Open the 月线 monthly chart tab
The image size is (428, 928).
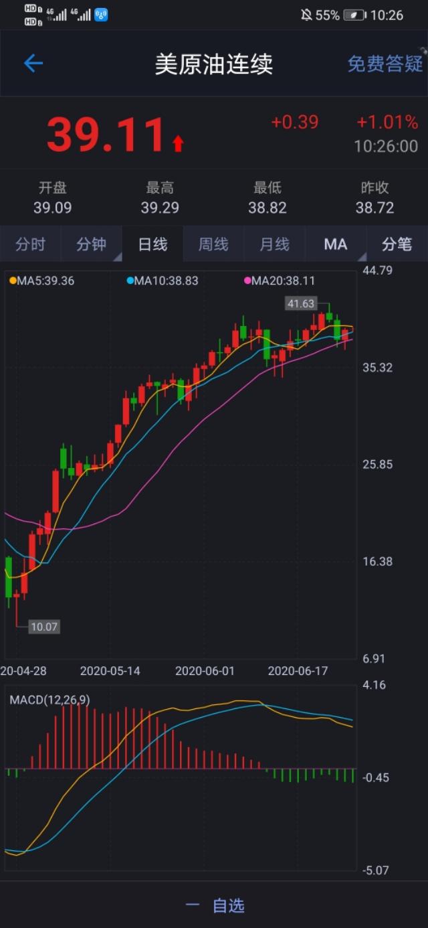[274, 244]
